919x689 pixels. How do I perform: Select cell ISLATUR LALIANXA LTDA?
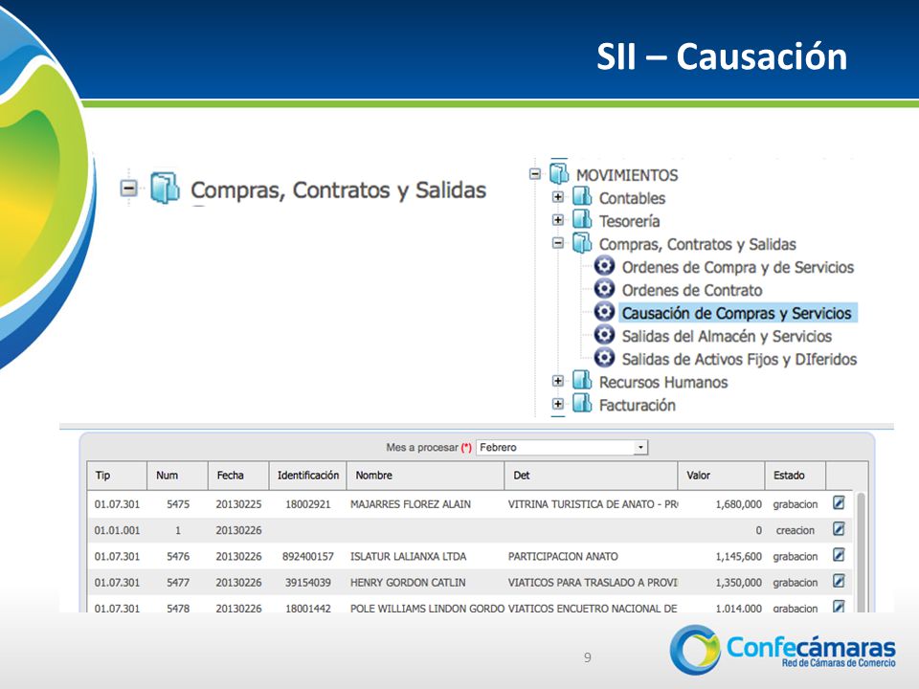click(x=408, y=556)
